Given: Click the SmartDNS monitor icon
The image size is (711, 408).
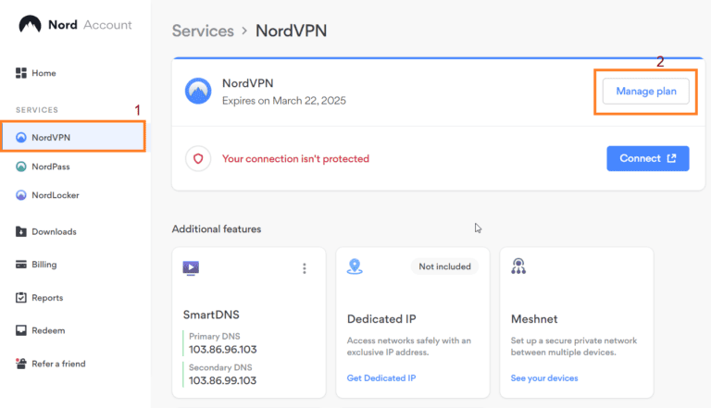Looking at the screenshot, I should (191, 268).
